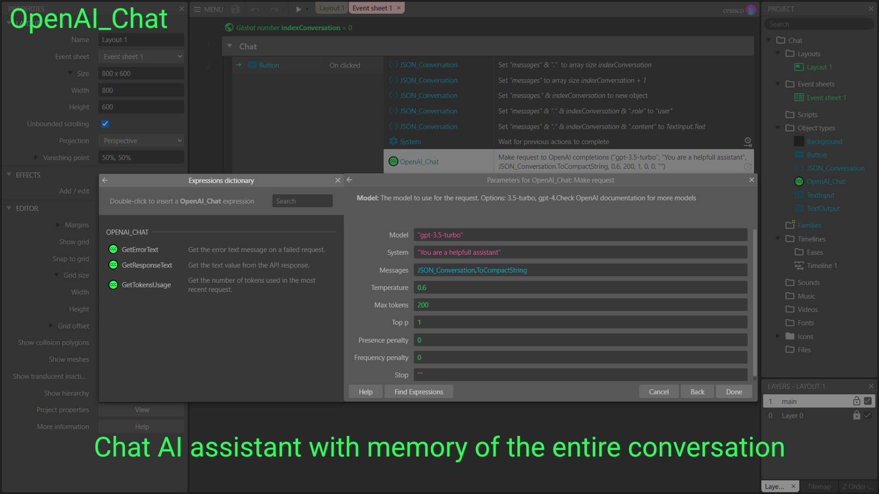
Task: Toggle visibility of the main layer
Action: pyautogui.click(x=868, y=401)
